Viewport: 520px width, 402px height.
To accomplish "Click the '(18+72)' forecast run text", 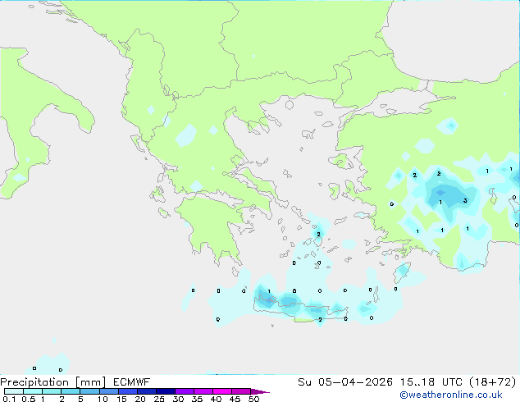I will [492, 382].
